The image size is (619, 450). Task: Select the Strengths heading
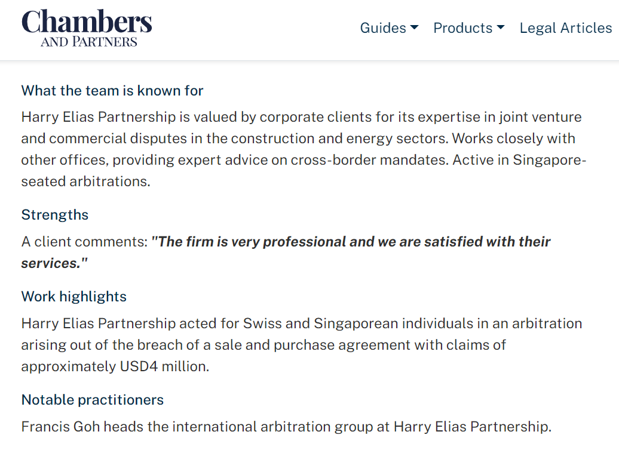[55, 215]
